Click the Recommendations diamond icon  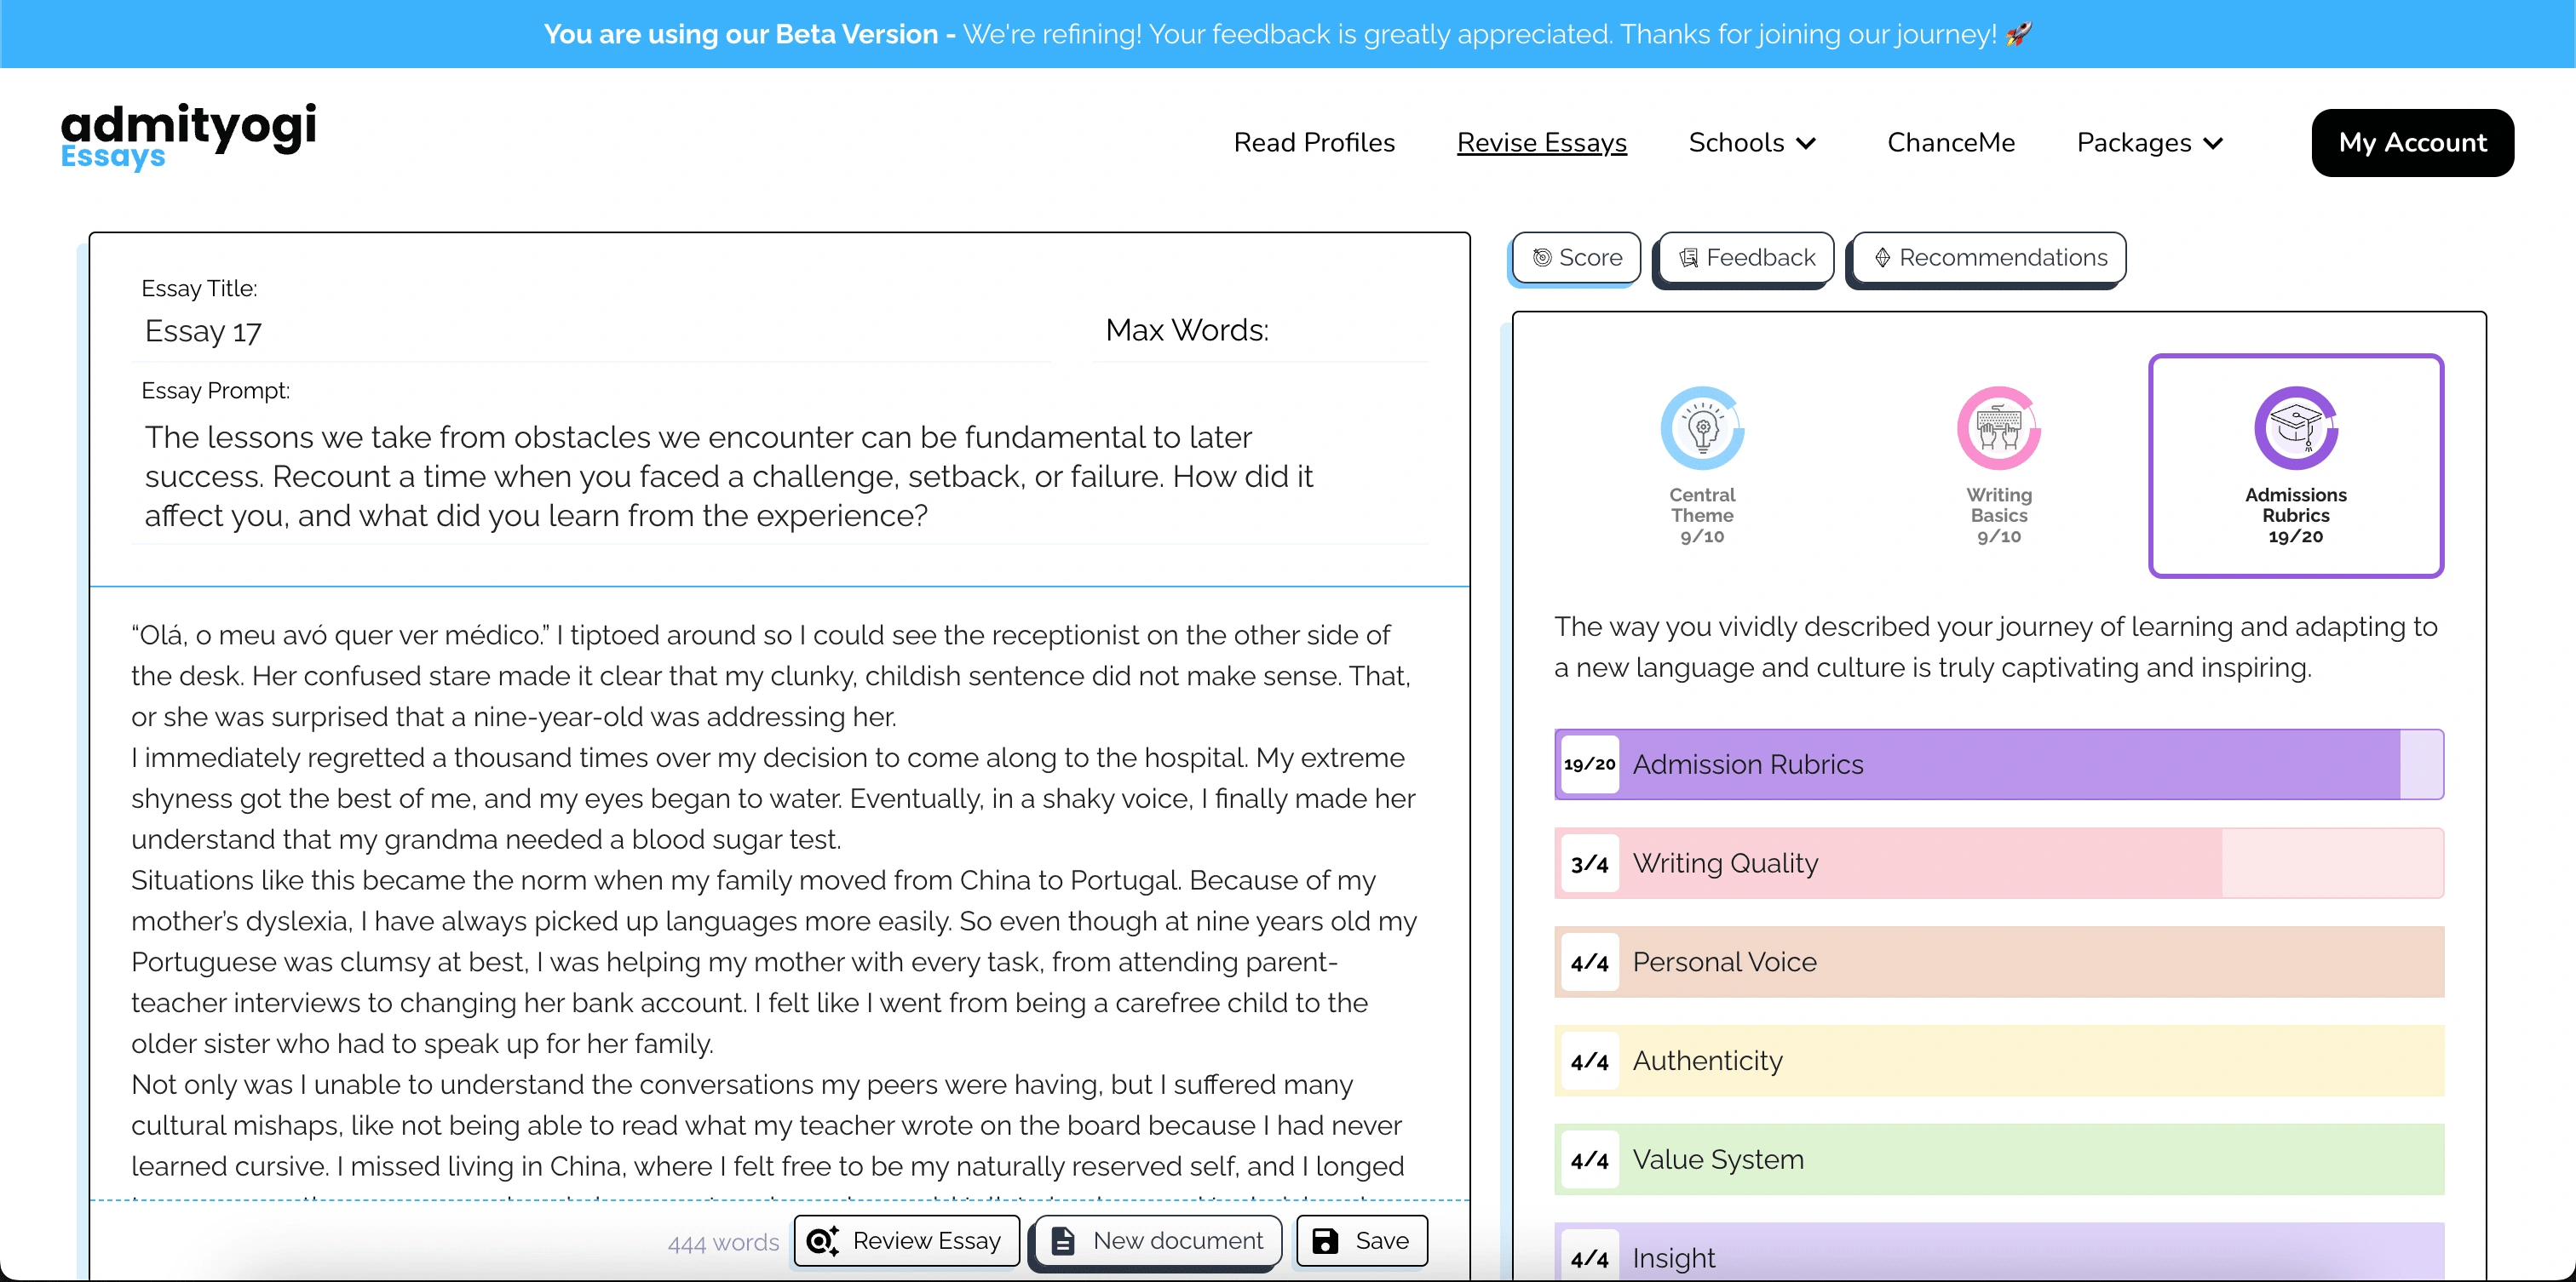[x=1882, y=258]
